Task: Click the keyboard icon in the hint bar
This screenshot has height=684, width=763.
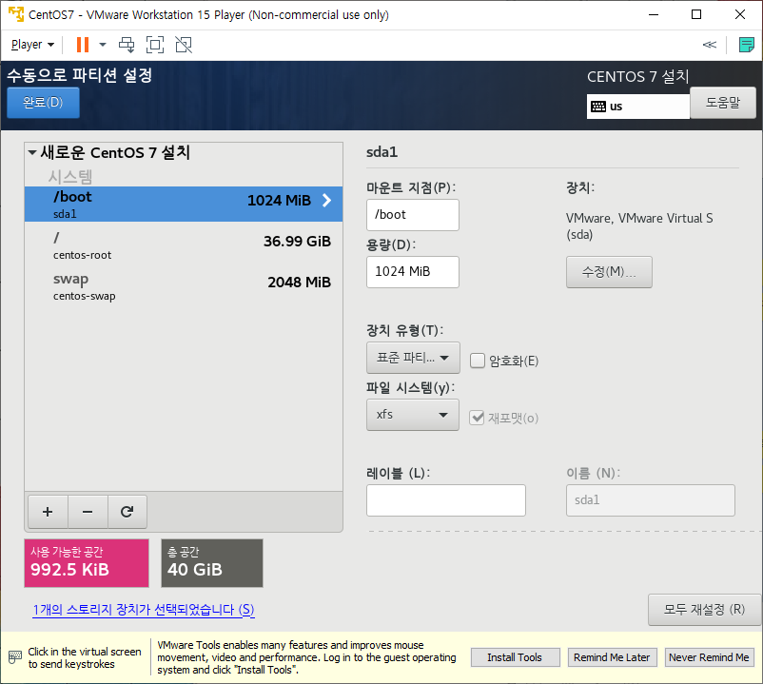Action: (x=15, y=656)
